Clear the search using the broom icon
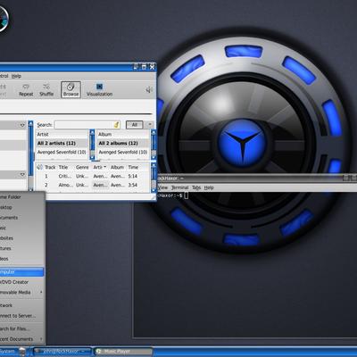 [x=116, y=125]
